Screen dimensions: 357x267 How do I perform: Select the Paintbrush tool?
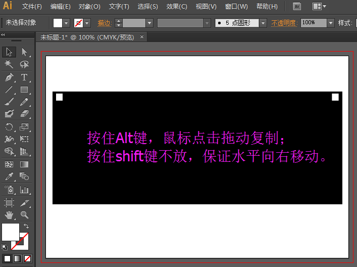coord(9,102)
